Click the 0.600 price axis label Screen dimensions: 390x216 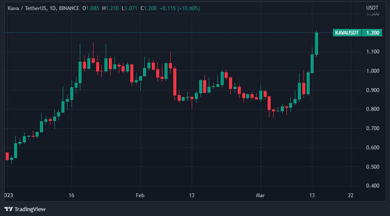tap(372, 148)
